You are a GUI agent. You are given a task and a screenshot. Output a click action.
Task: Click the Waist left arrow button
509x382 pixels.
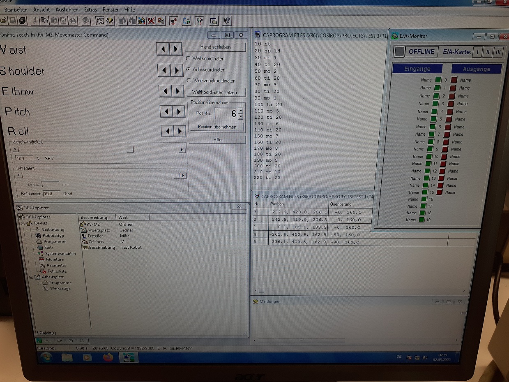click(x=163, y=49)
